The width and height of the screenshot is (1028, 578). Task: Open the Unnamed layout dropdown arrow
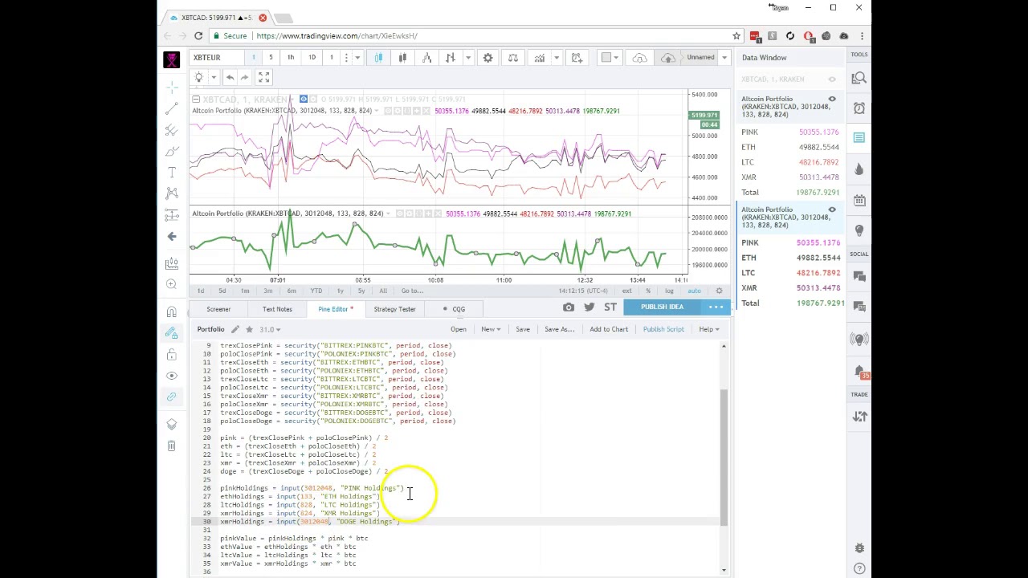point(724,58)
